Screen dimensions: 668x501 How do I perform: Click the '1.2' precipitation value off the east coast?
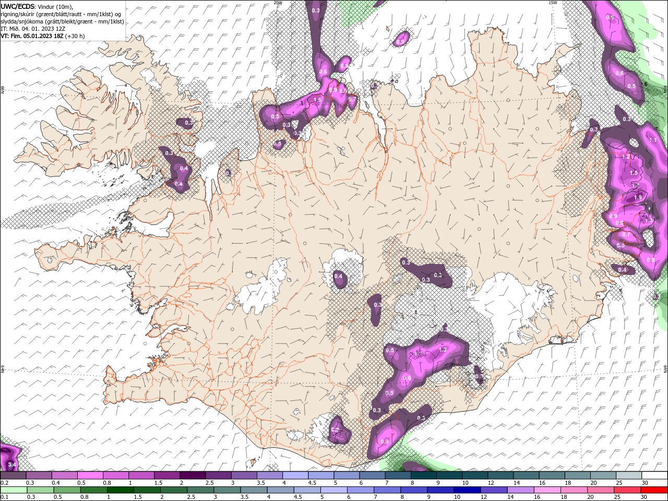pyautogui.click(x=626, y=157)
